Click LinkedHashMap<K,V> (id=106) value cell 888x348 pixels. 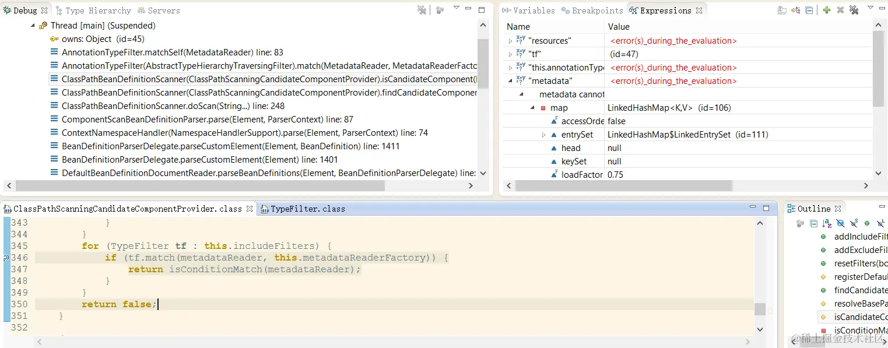tap(669, 108)
